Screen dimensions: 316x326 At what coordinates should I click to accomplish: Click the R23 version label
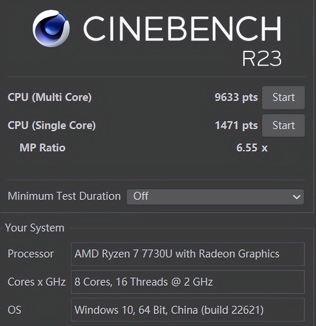[261, 59]
